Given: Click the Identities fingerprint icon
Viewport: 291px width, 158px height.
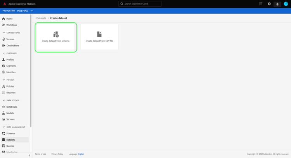Looking at the screenshot, I should pos(3,72).
